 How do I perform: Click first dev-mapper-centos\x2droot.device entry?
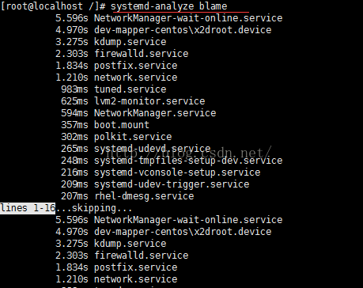coord(163,30)
